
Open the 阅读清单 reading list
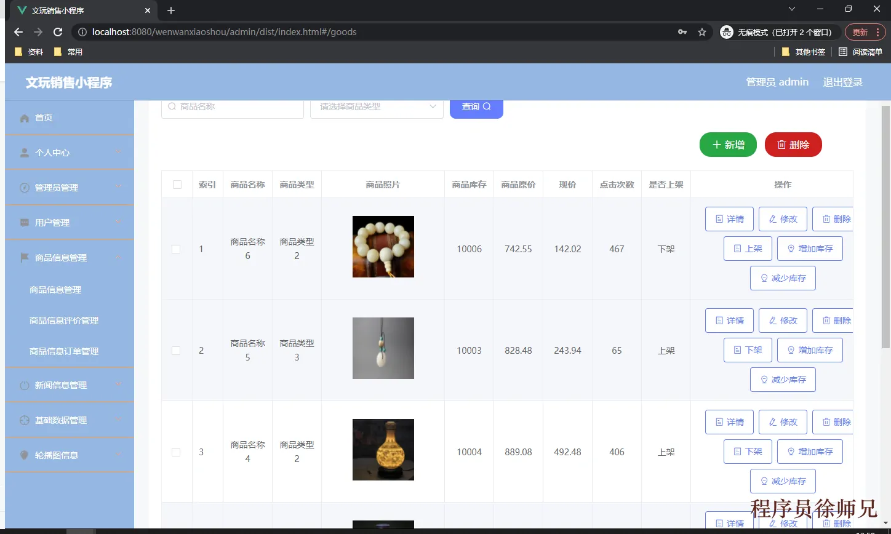(860, 52)
